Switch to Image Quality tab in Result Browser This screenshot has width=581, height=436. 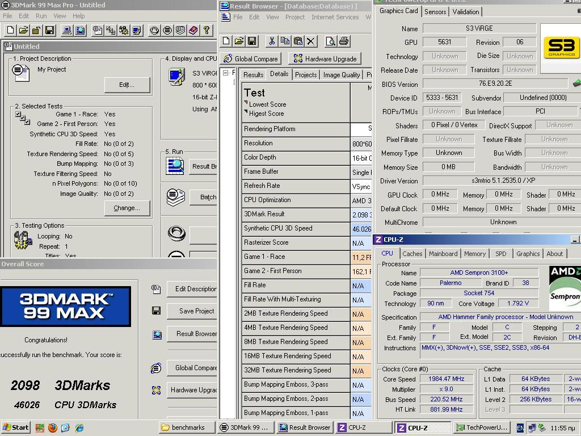[341, 75]
